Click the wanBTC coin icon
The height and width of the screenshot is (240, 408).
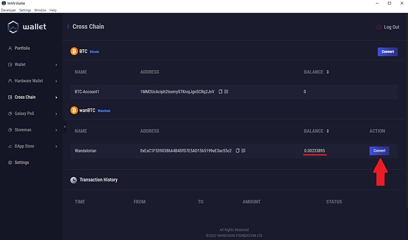(x=74, y=110)
